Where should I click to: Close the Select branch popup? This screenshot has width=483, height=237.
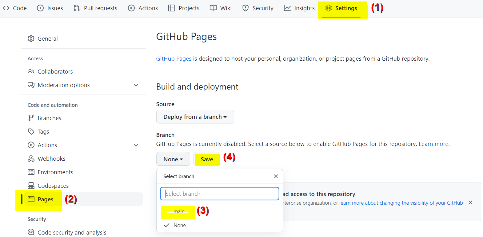[276, 176]
